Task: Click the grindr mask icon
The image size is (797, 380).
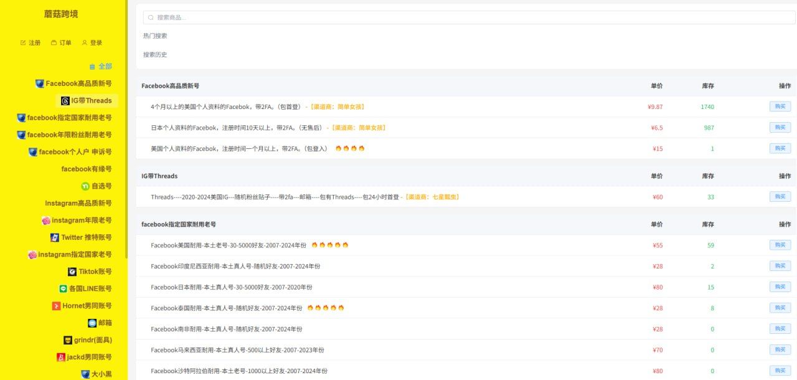Action: 68,340
